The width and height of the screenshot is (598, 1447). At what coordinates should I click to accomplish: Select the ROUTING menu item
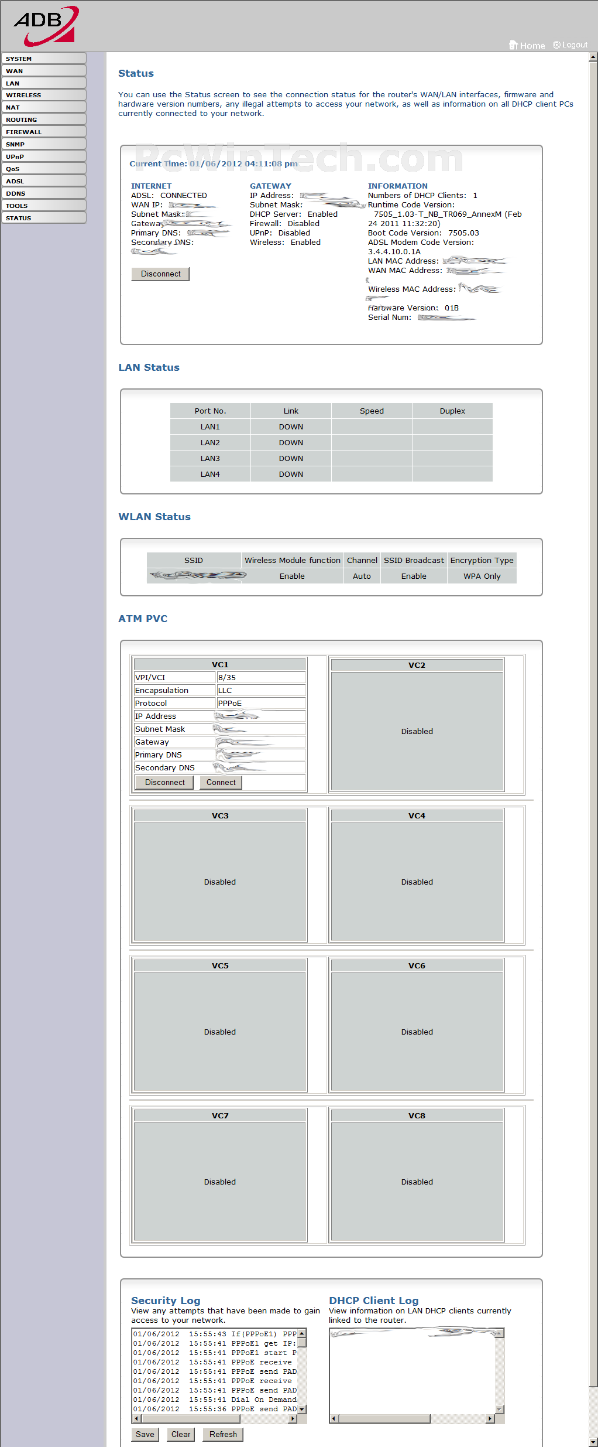pos(44,120)
